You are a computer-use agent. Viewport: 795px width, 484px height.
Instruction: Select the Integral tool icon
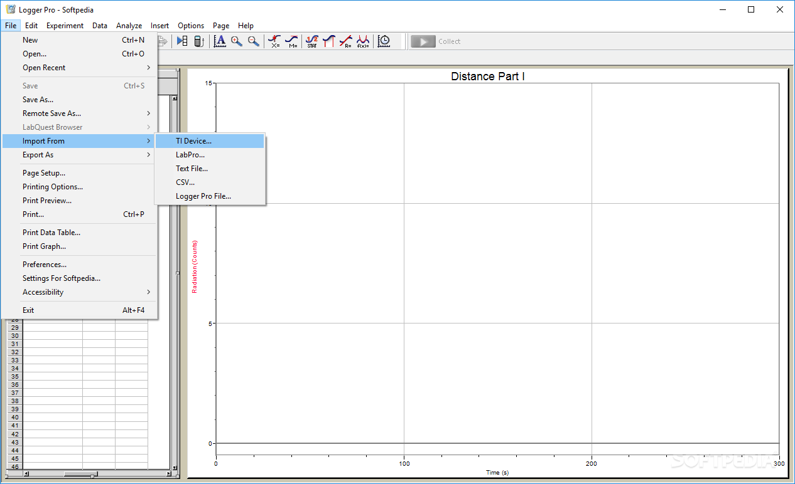click(329, 41)
